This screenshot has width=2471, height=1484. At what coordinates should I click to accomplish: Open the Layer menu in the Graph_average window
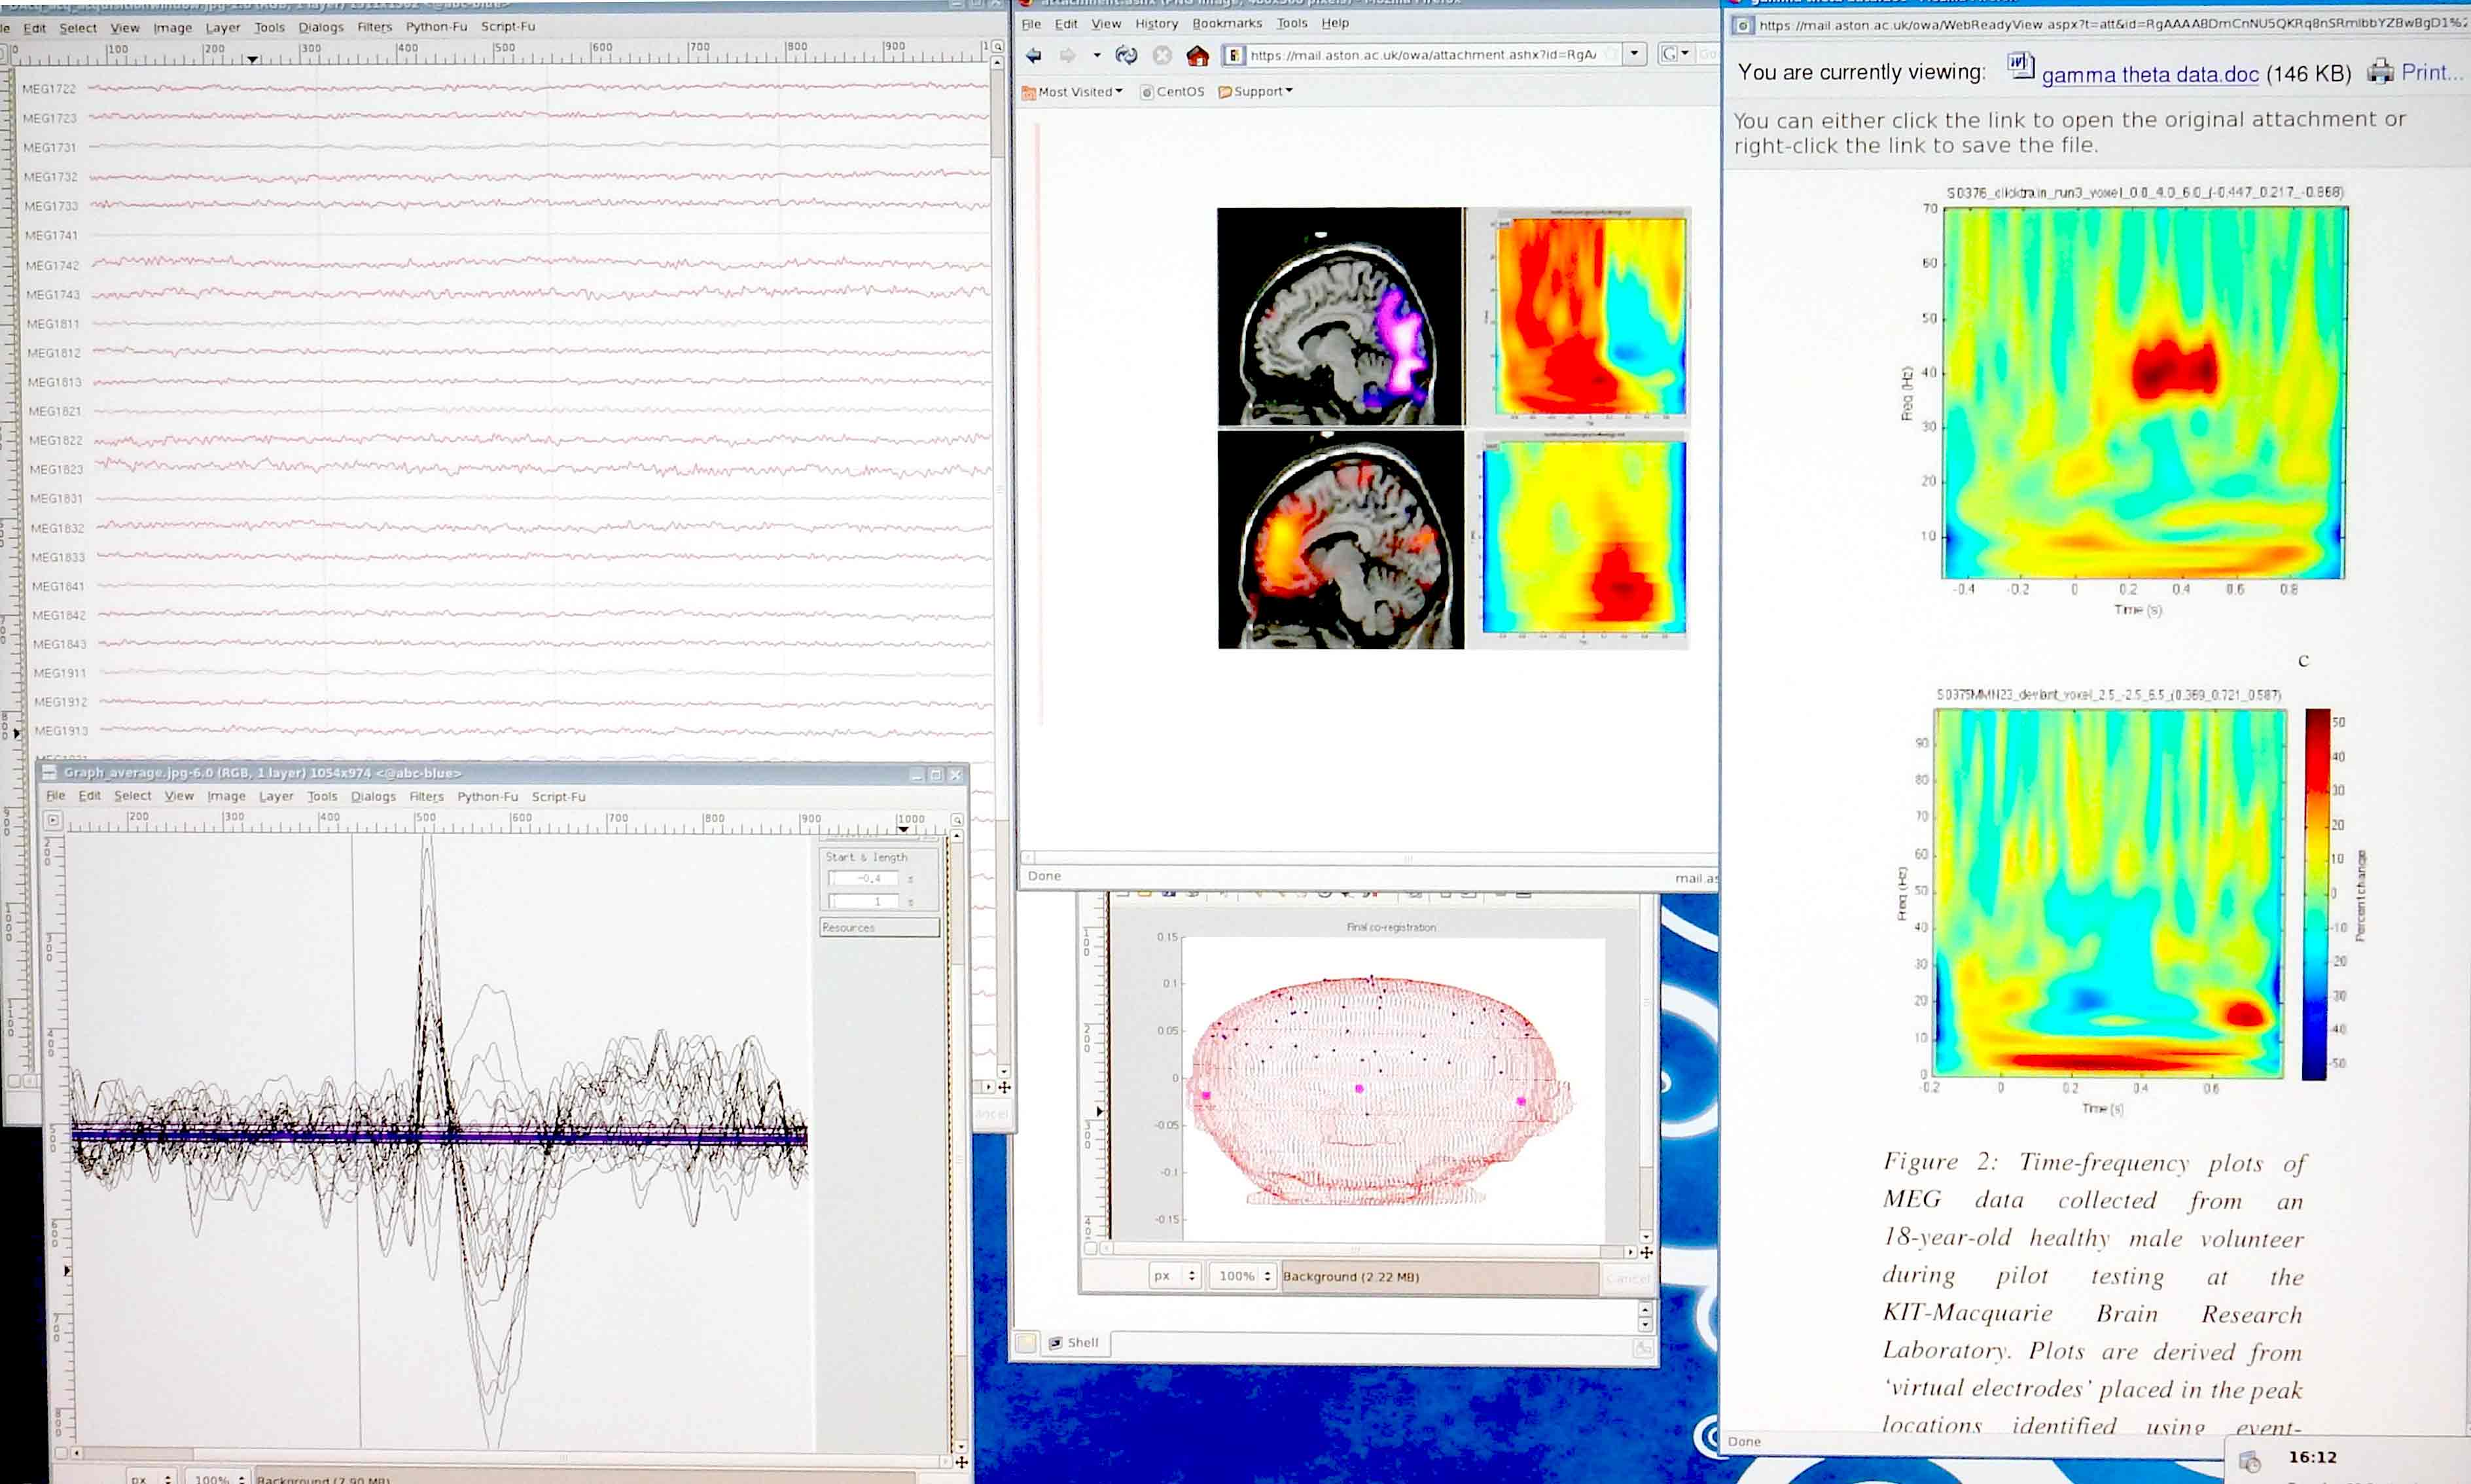click(276, 797)
